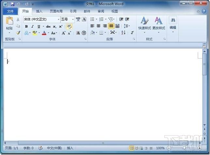Screen dimensions: 210x155
Task: Open the Paragraph dialog launcher
Action: (134, 39)
